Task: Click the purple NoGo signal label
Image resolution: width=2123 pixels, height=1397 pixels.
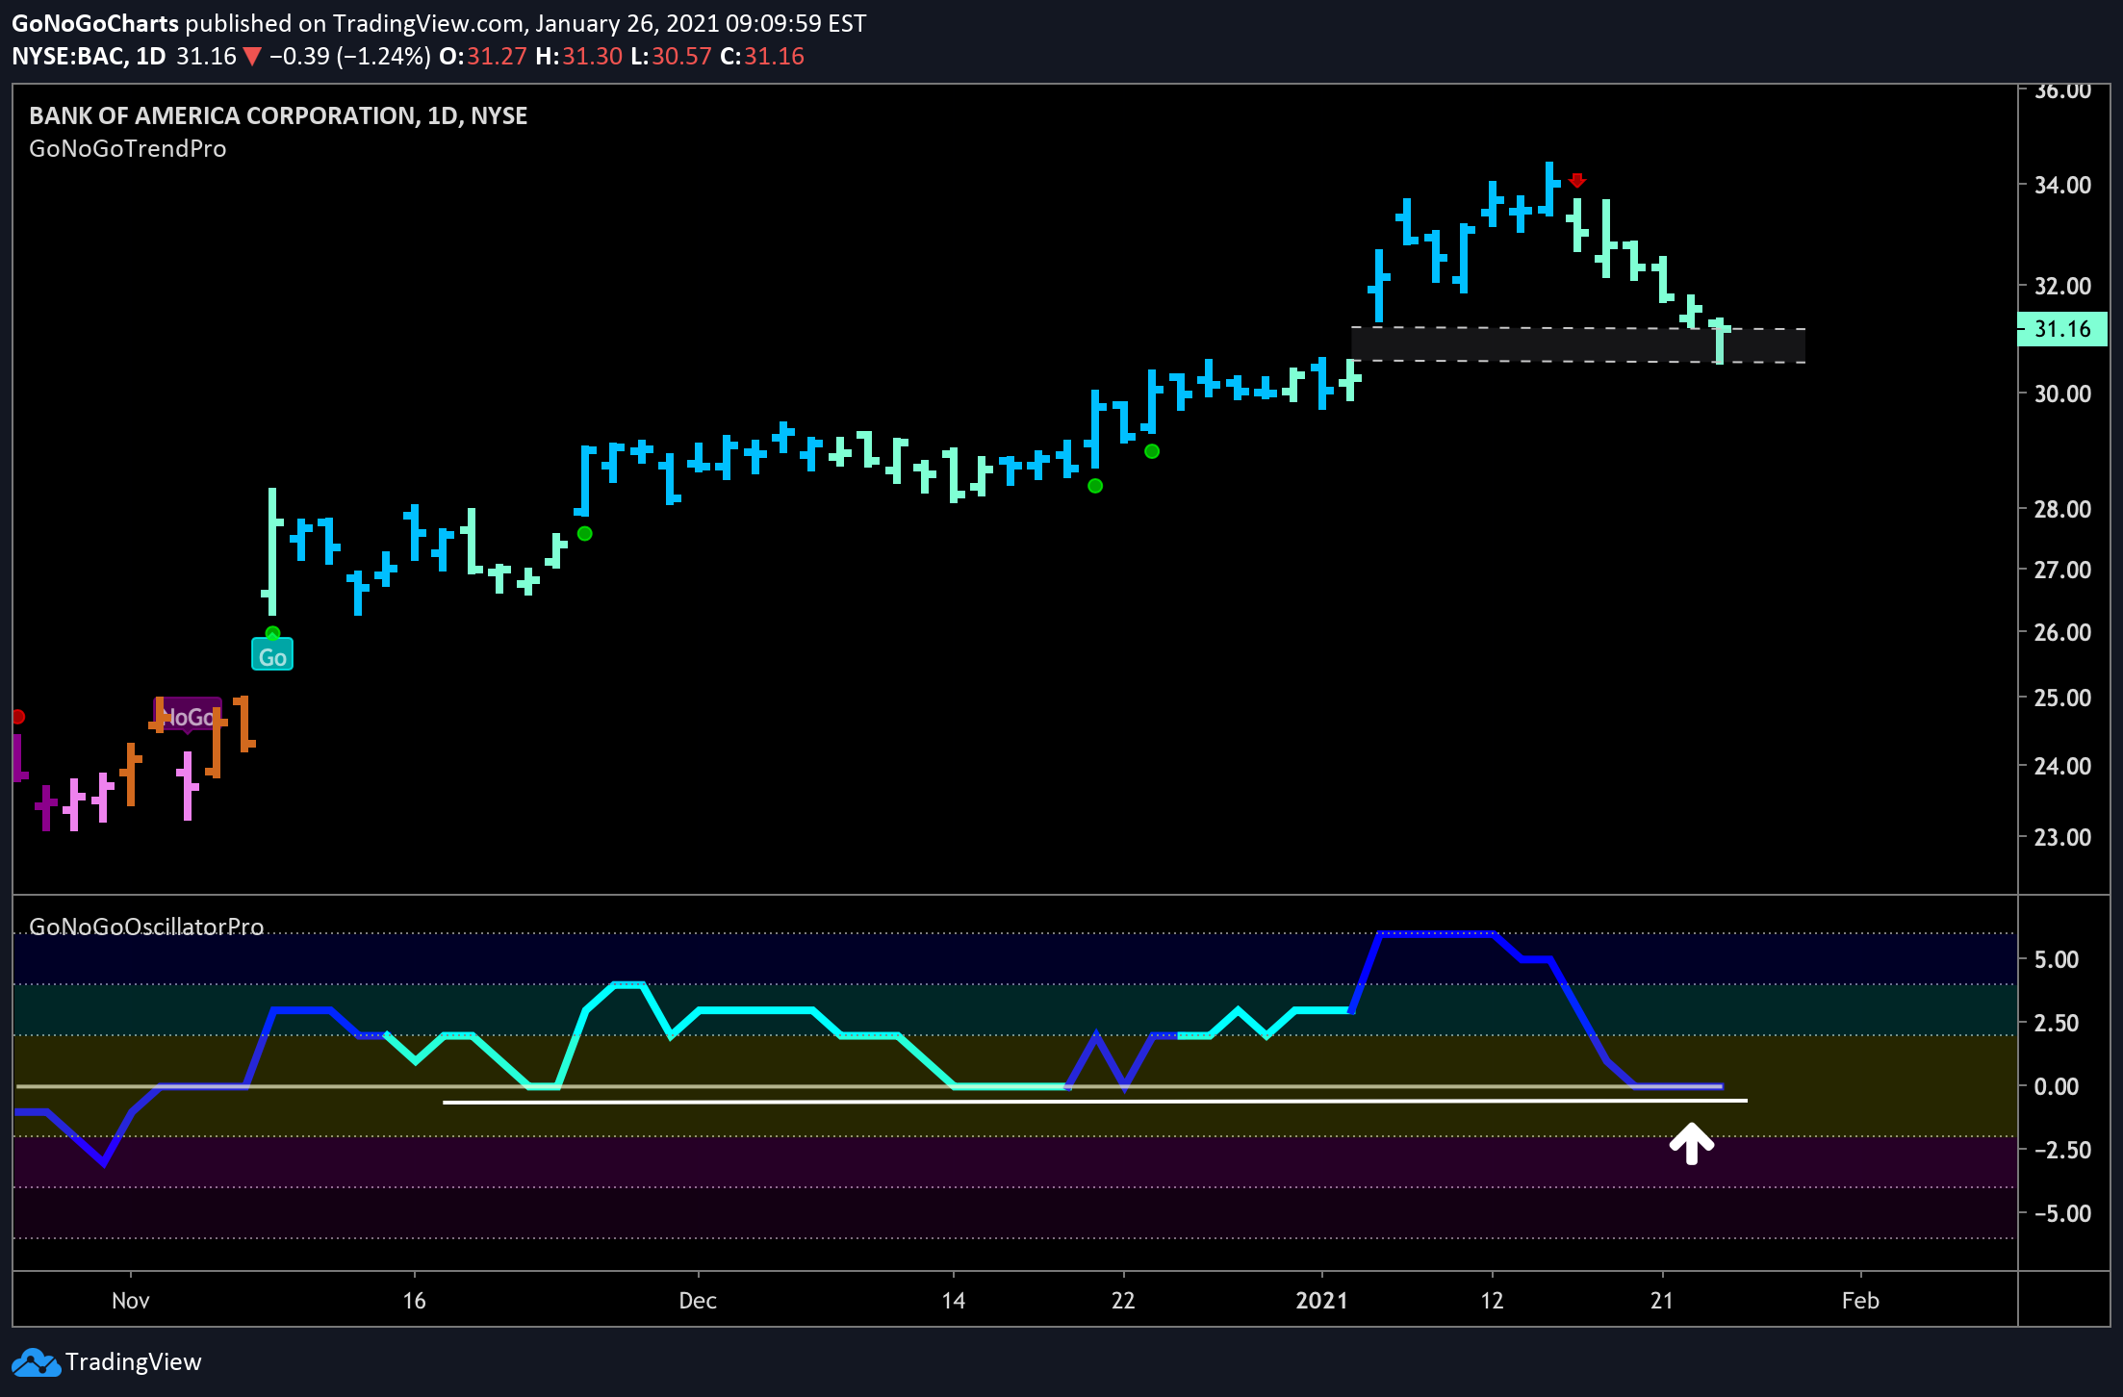Action: coord(190,715)
